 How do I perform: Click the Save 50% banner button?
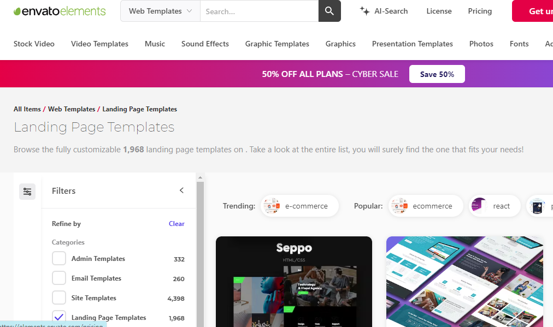437,74
